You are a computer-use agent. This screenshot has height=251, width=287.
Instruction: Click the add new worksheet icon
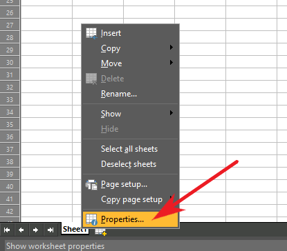(101, 232)
